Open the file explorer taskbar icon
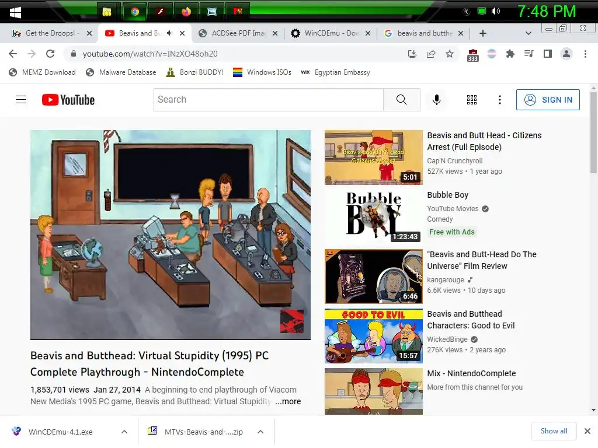Screen dimensions: 598x448 click(x=107, y=12)
